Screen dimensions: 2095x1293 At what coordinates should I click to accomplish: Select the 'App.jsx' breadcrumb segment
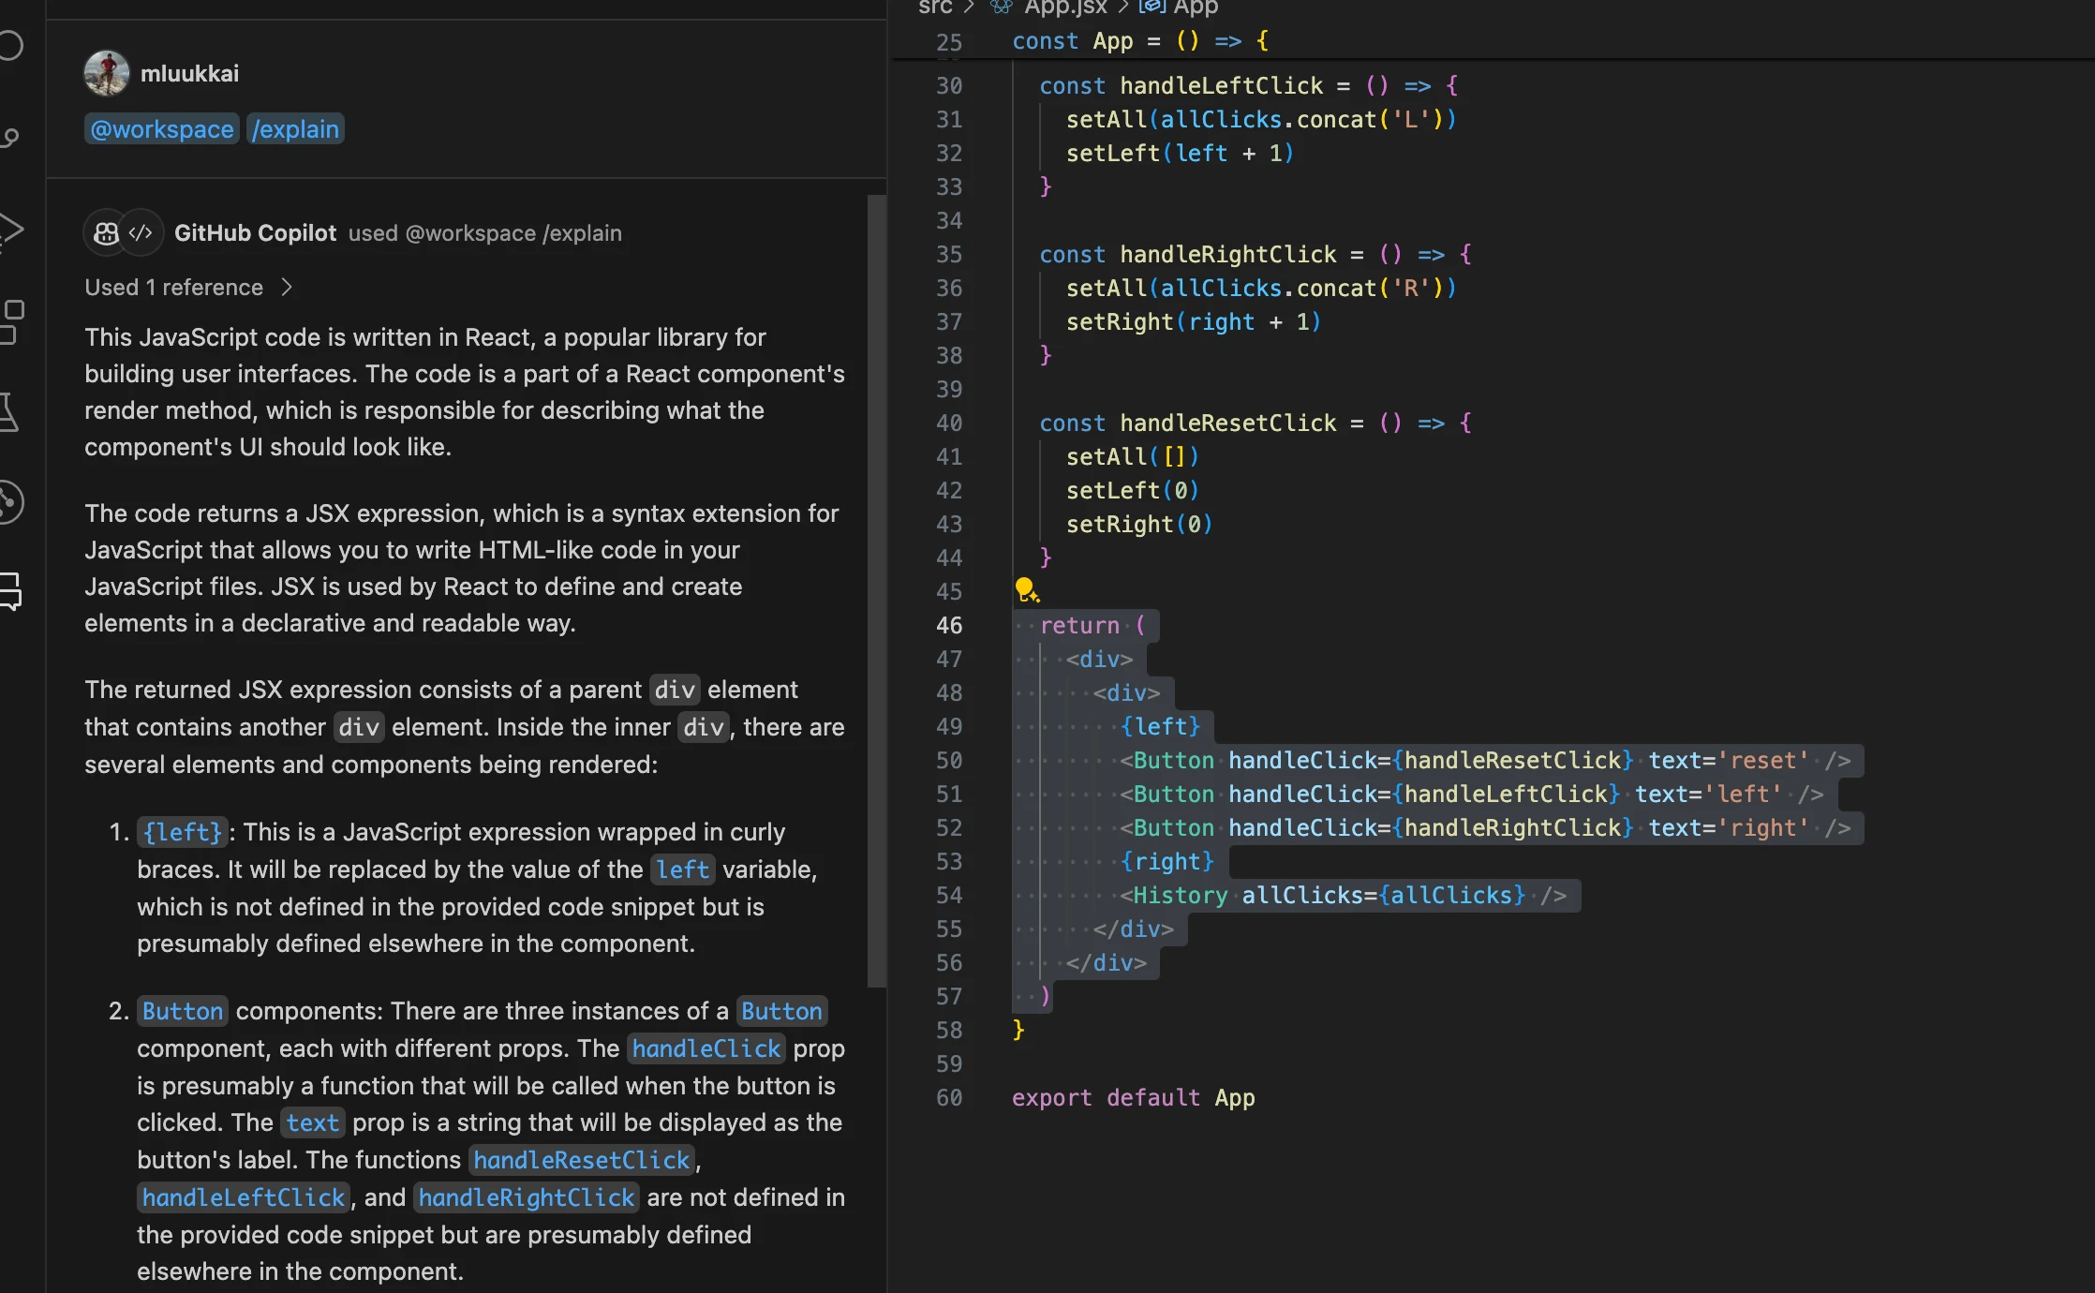point(1065,7)
